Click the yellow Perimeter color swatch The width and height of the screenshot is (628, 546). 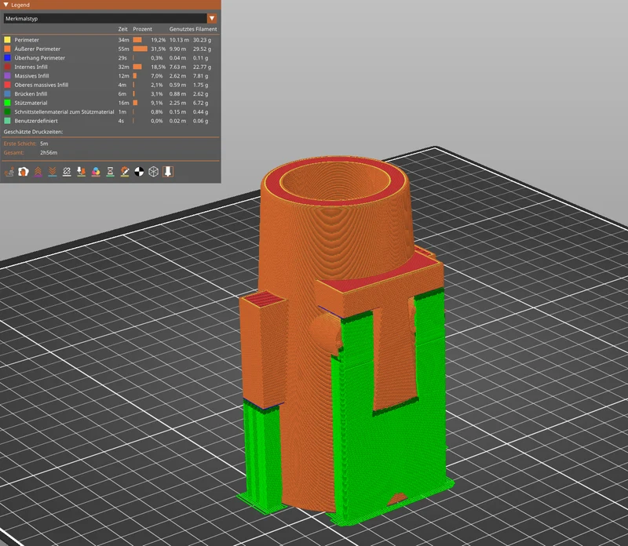[x=7, y=40]
